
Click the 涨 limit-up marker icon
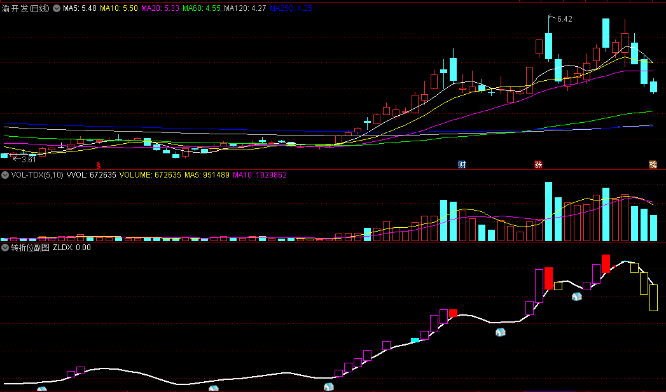pos(539,164)
